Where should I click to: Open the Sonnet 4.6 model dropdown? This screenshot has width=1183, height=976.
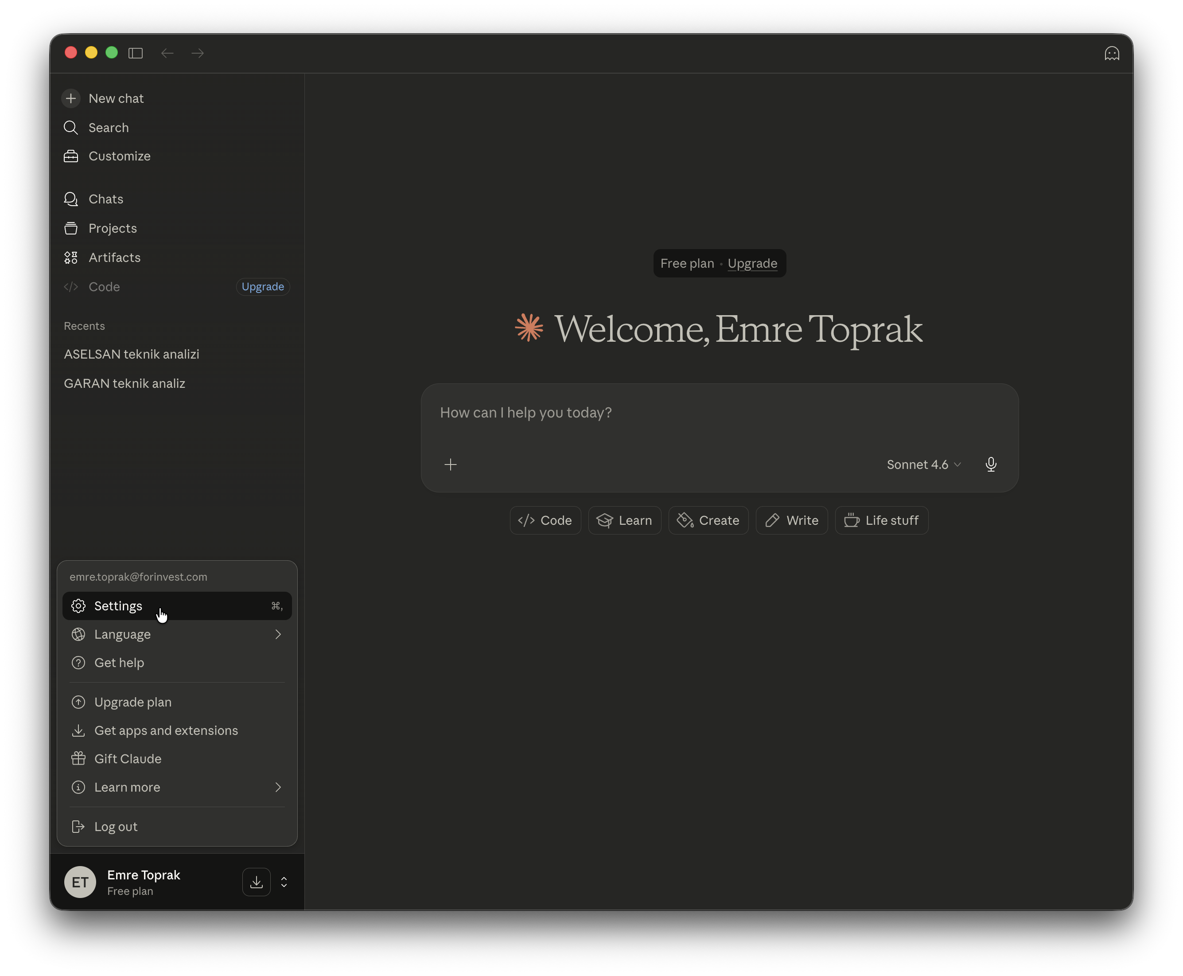tap(923, 465)
